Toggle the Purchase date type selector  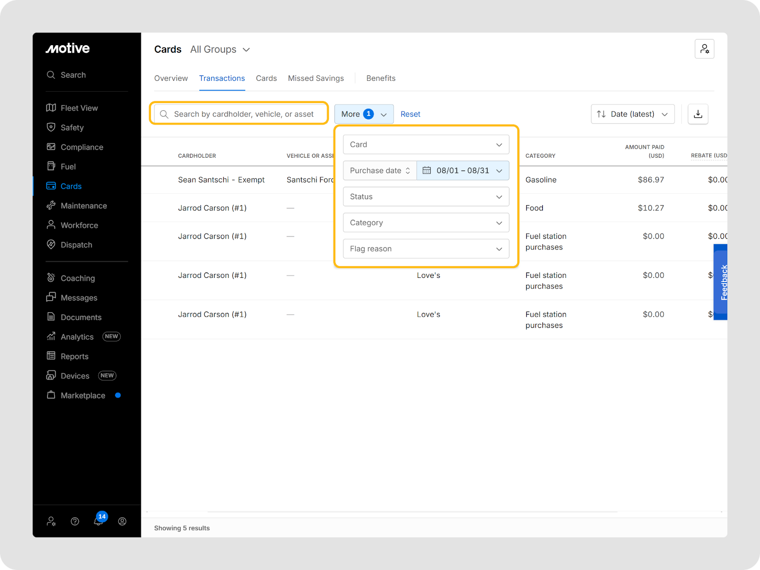380,171
